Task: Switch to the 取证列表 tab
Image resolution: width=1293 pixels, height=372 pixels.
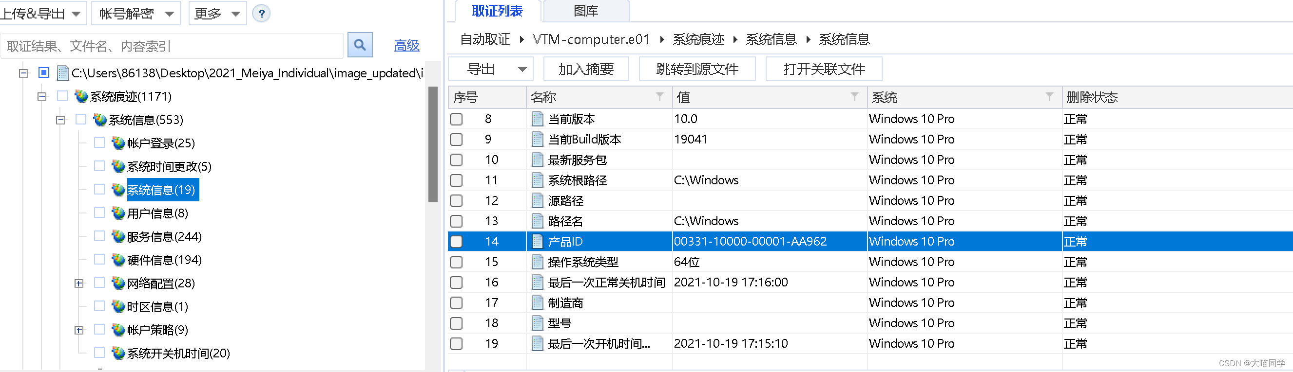Action: click(497, 11)
